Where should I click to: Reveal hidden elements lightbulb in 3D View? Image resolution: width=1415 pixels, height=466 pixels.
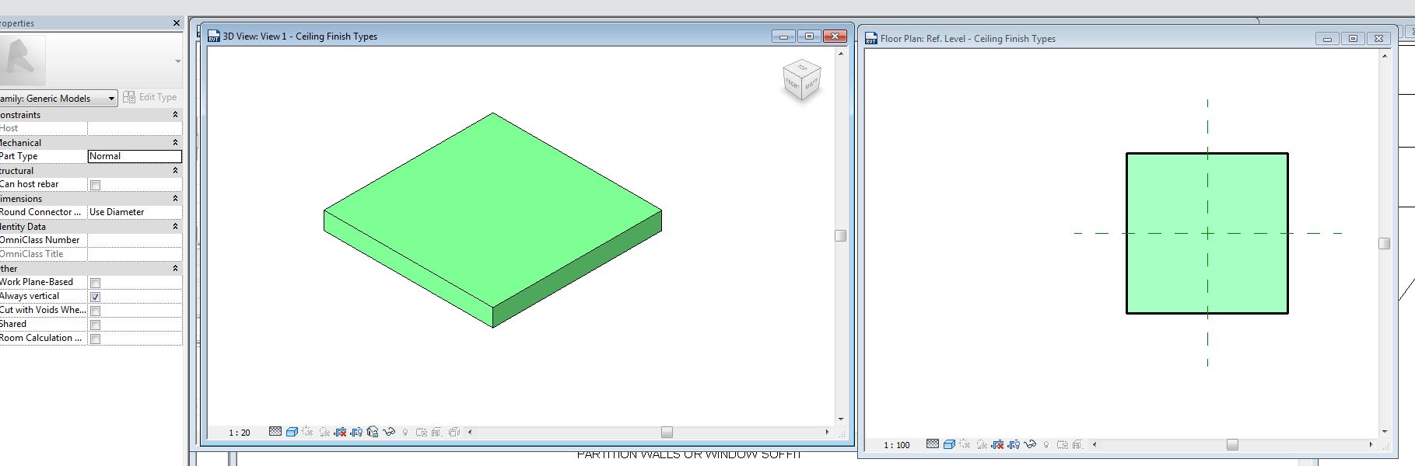(x=405, y=433)
